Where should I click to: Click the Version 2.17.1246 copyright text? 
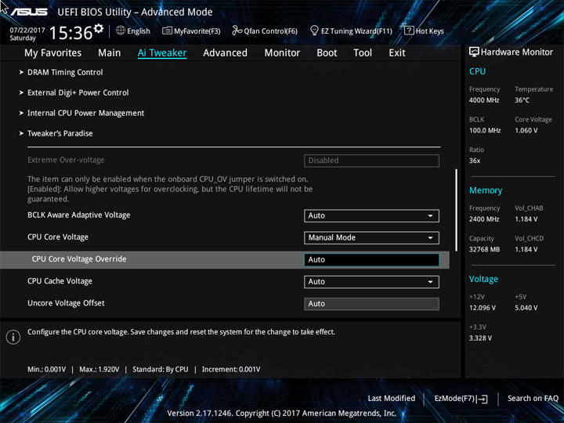click(282, 414)
